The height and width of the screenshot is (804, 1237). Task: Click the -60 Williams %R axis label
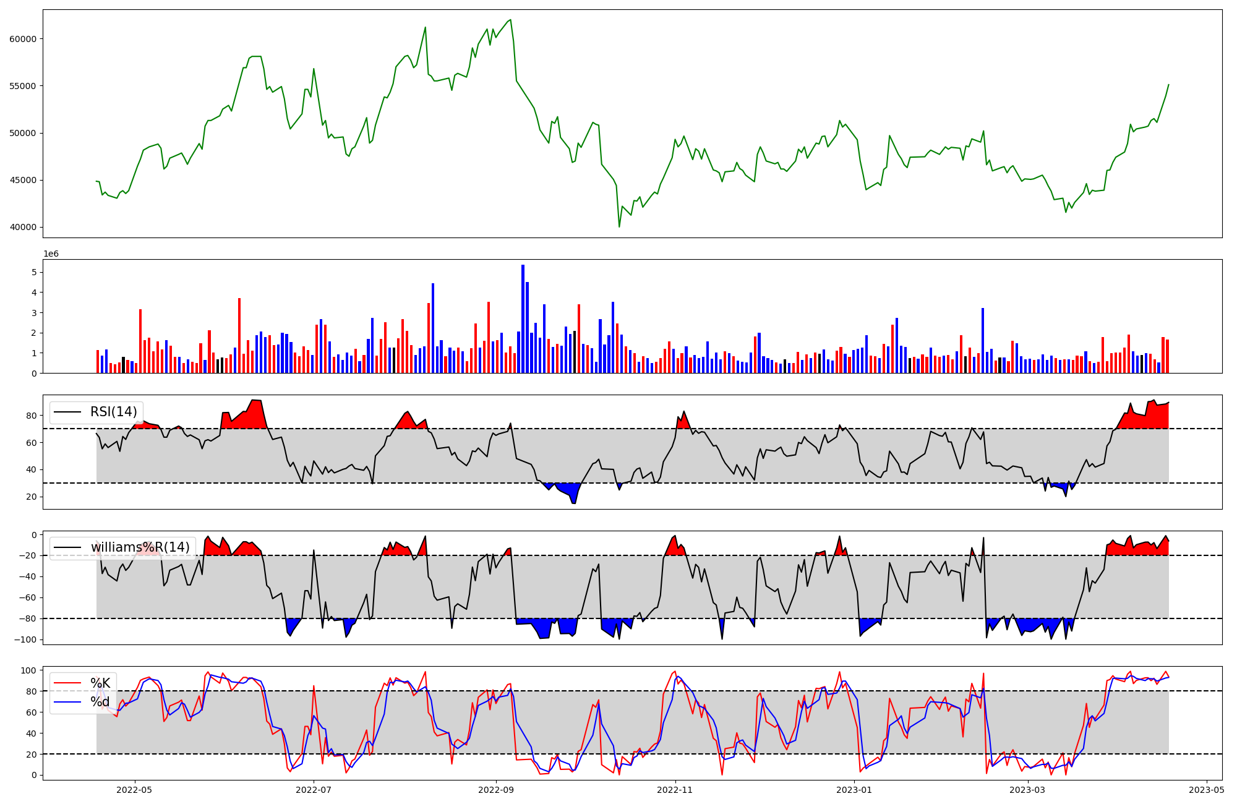tap(27, 598)
